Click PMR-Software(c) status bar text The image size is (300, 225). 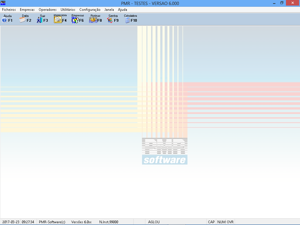52,222
